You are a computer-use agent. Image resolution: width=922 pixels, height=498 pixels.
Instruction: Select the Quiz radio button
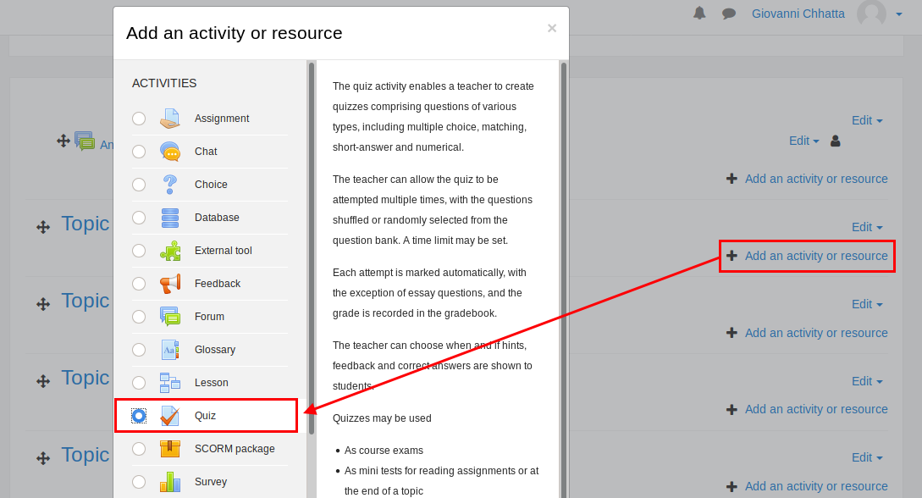(x=139, y=416)
